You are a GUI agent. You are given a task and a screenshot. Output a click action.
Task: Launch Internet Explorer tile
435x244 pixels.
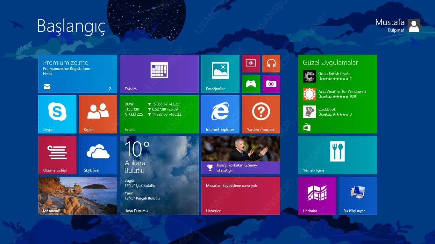coord(220,114)
